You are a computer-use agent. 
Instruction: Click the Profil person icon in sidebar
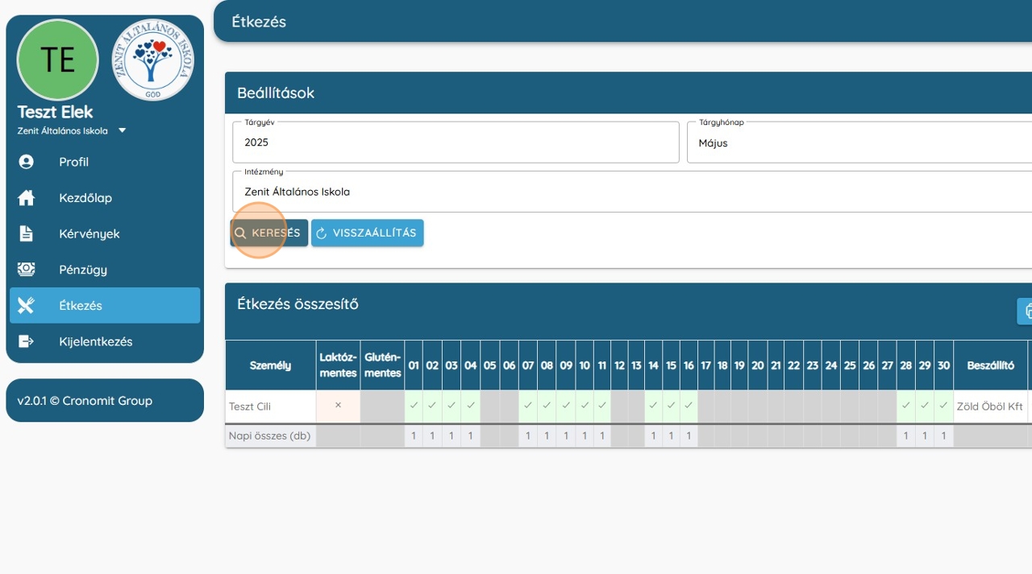tap(27, 162)
